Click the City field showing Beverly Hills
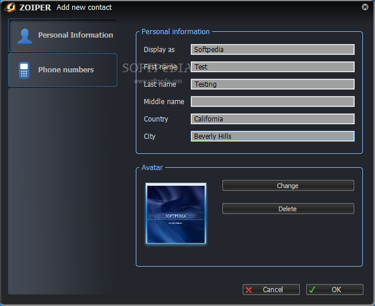Viewport: 375px width, 306px height. (272, 137)
